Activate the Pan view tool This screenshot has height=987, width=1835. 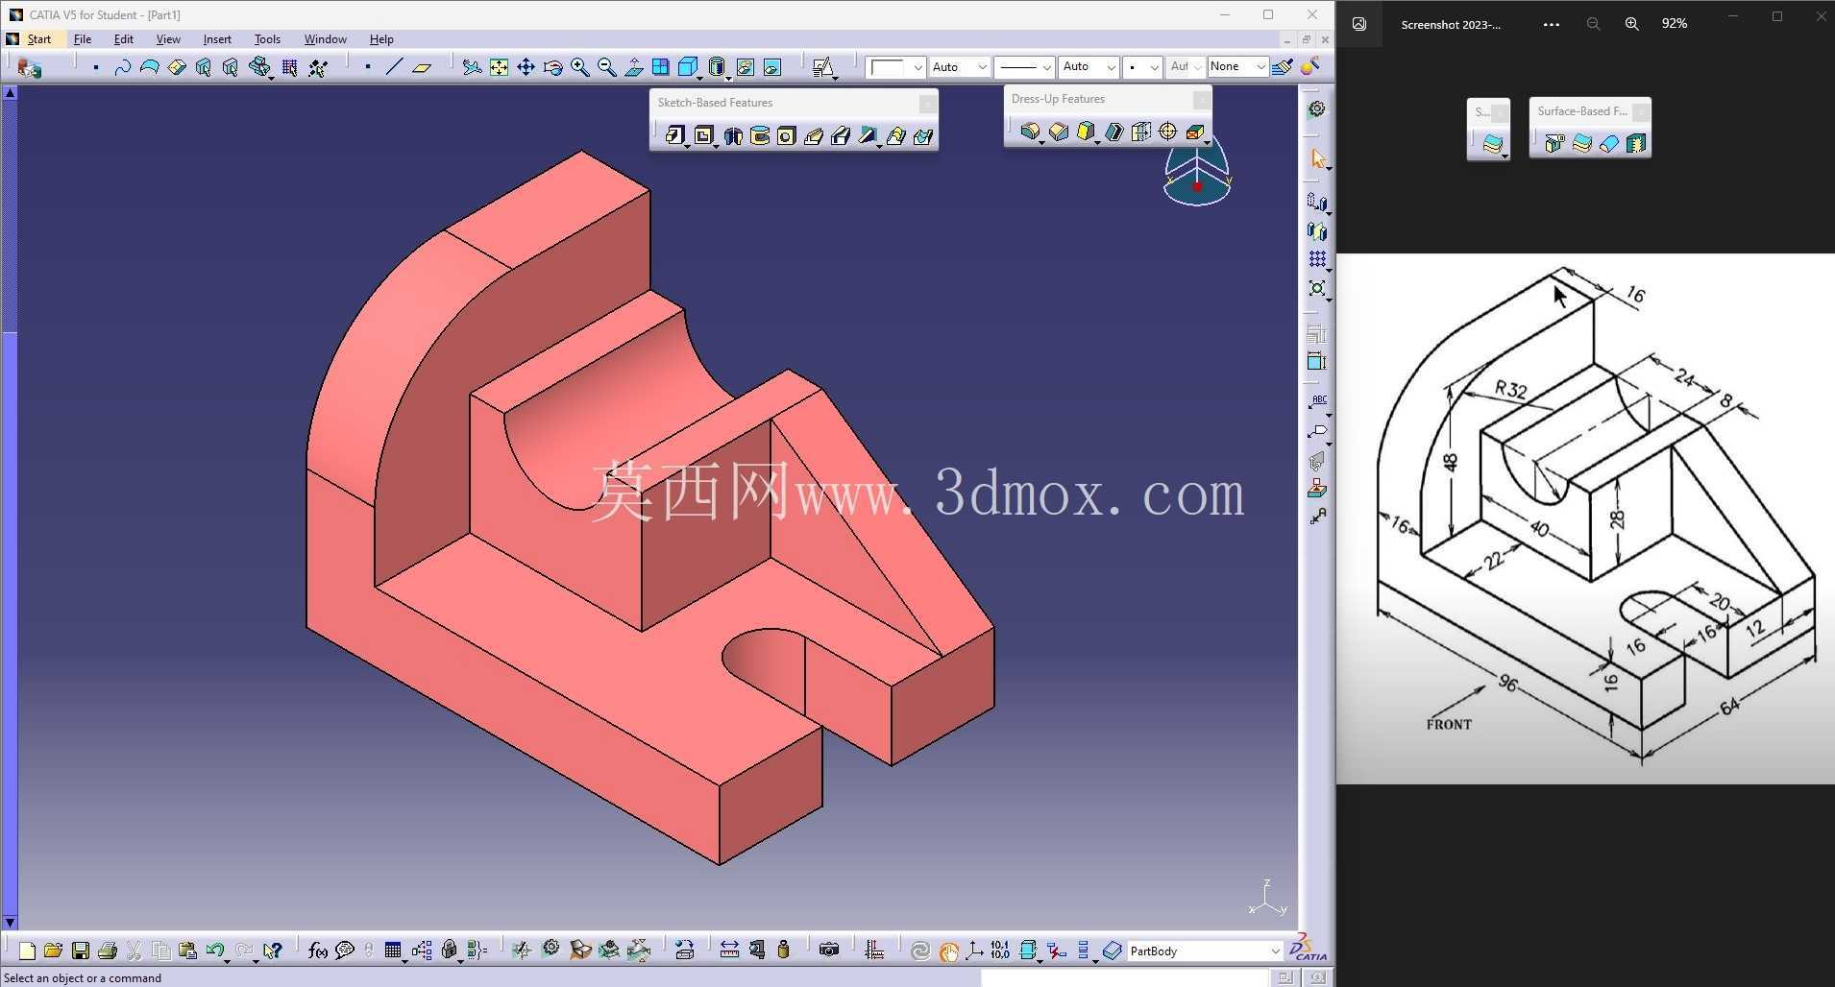point(526,67)
